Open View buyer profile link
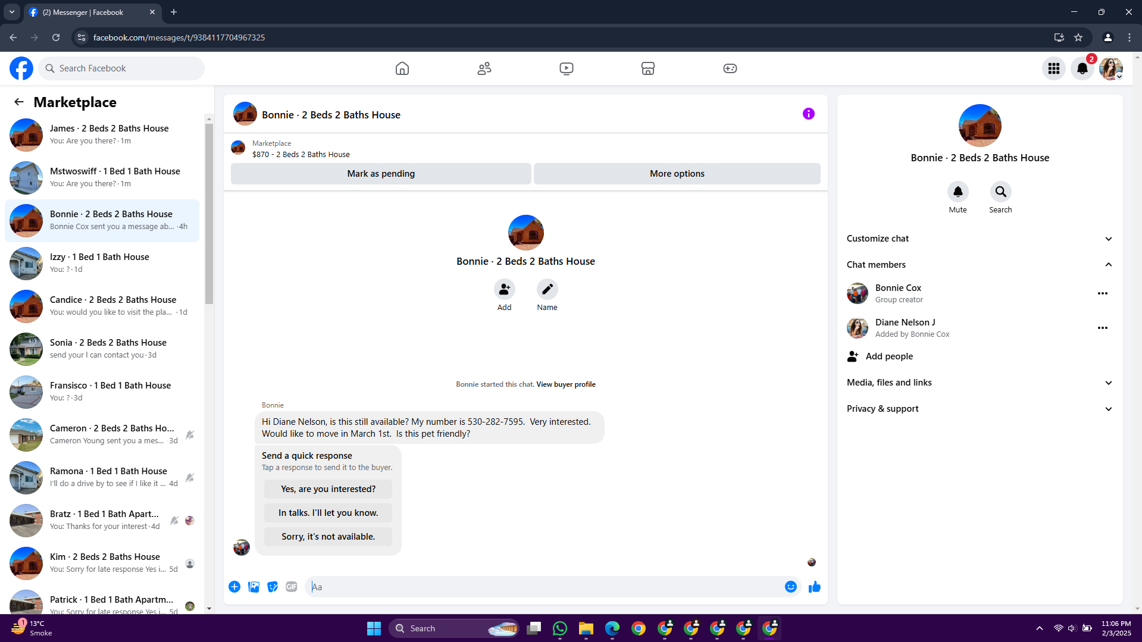Viewport: 1142px width, 642px height. [566, 384]
